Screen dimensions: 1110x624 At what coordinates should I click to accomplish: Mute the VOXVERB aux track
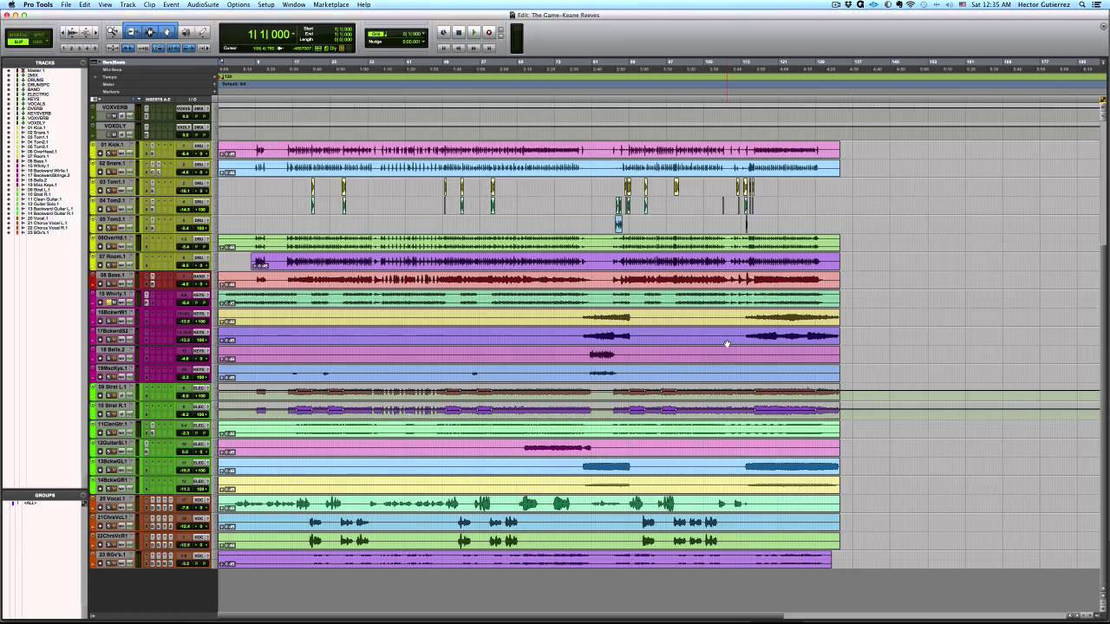[114, 116]
